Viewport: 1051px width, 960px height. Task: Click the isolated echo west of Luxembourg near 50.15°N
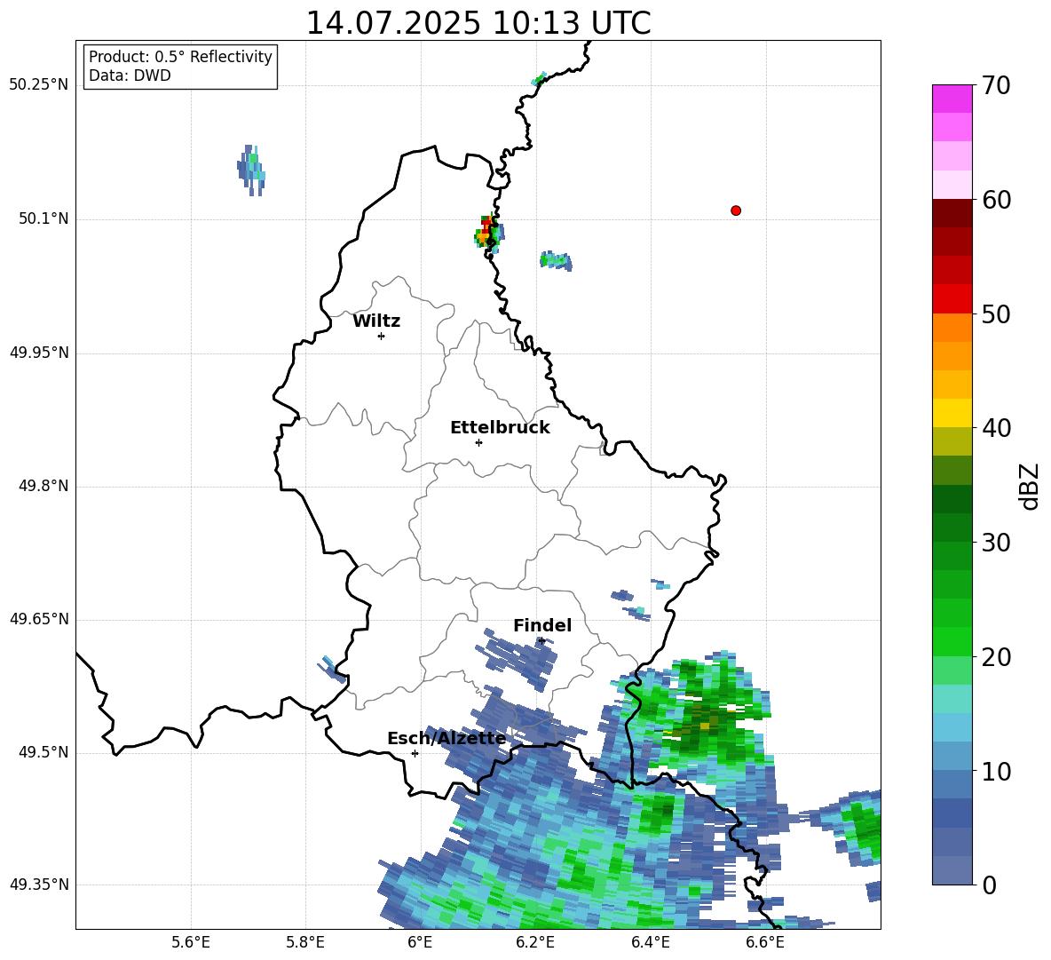pos(252,171)
